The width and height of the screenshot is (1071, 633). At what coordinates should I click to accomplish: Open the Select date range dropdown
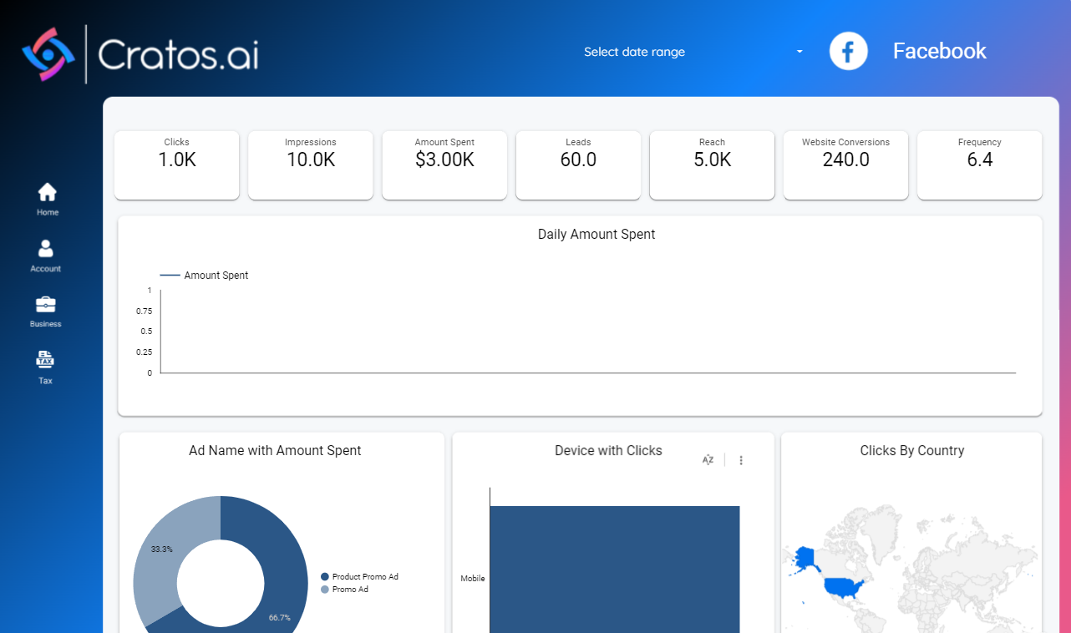tap(693, 52)
